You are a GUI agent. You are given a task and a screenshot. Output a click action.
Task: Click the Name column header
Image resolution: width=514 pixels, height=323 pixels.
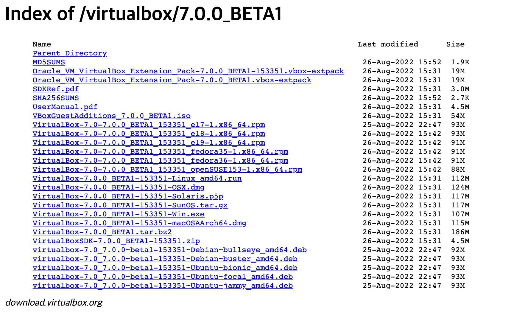pyautogui.click(x=42, y=44)
